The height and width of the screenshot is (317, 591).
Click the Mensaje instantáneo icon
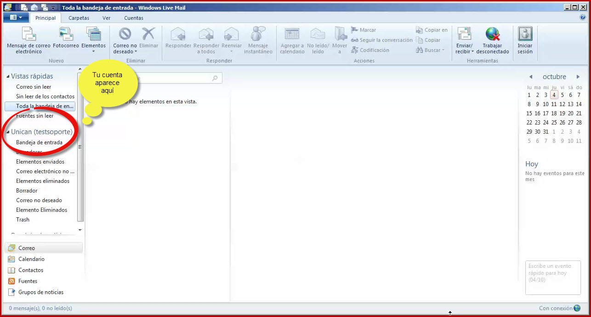[x=258, y=34]
